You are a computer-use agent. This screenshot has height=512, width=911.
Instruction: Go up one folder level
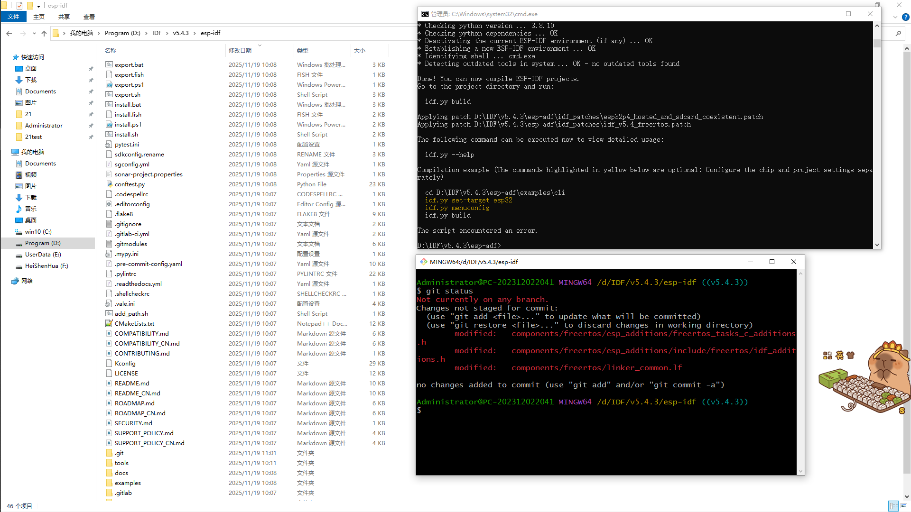[x=44, y=33]
